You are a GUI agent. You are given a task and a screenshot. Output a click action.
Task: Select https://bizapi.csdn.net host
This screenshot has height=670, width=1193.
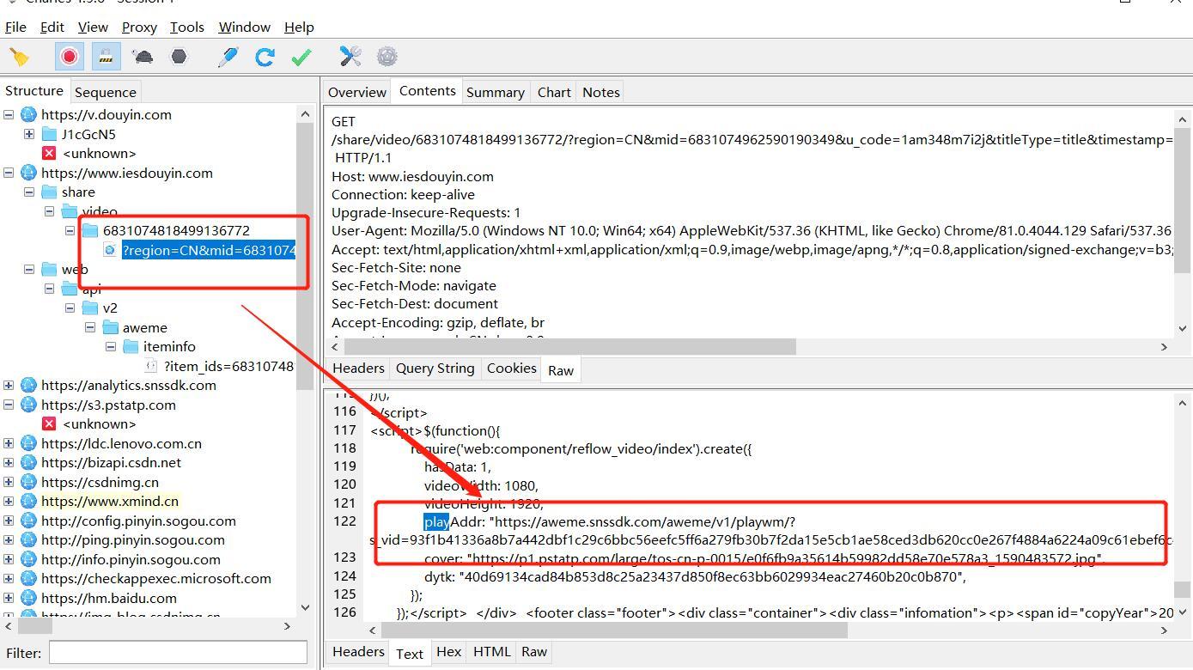pyautogui.click(x=111, y=462)
